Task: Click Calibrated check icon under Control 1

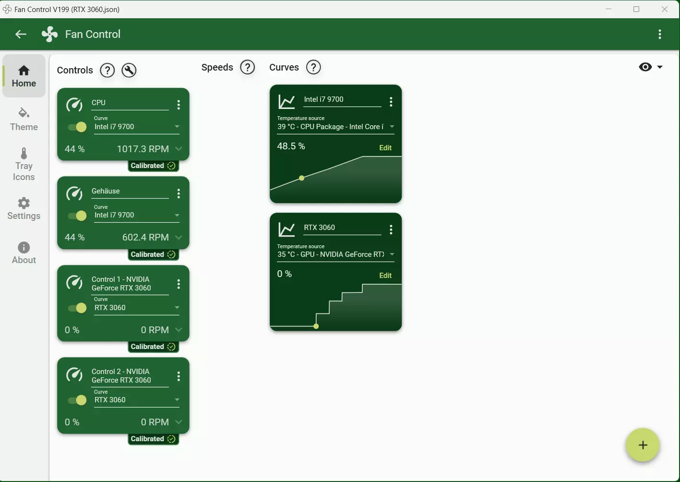Action: click(x=171, y=347)
